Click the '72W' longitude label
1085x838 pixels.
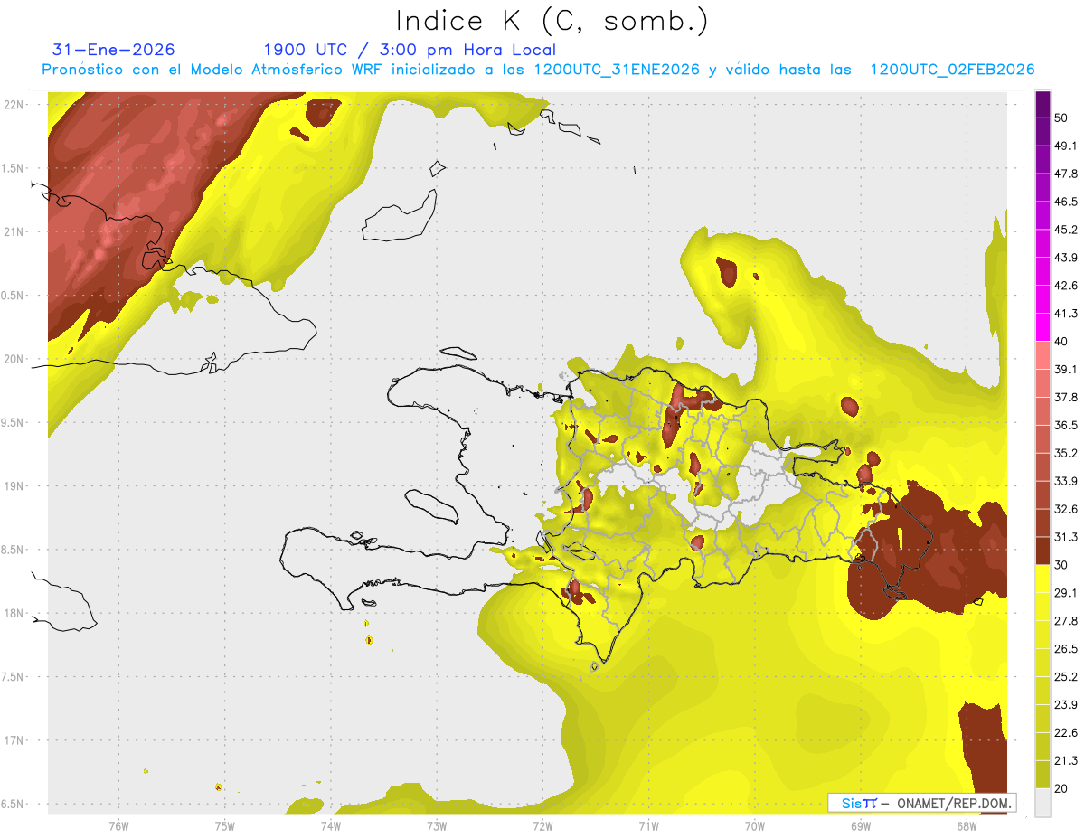(x=542, y=825)
